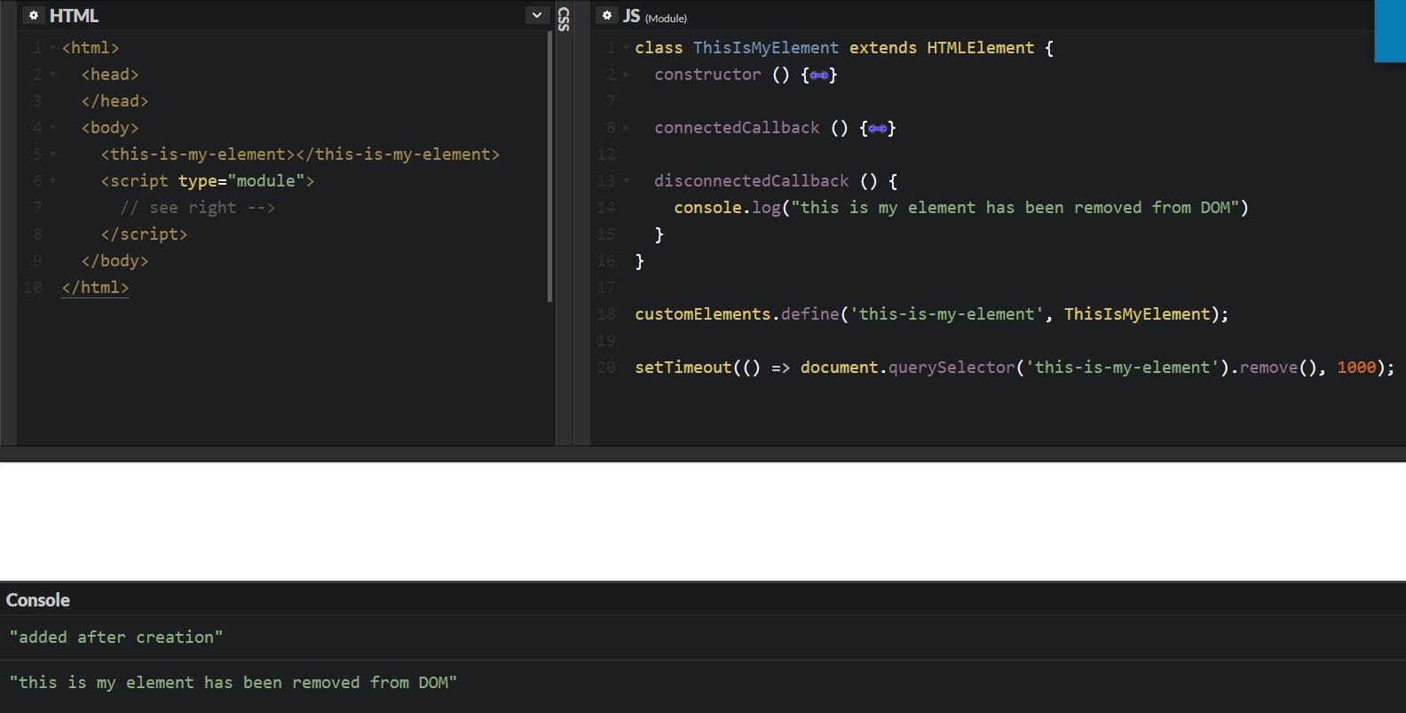Image resolution: width=1406 pixels, height=713 pixels.
Task: Click the constructor method name
Action: tap(707, 75)
